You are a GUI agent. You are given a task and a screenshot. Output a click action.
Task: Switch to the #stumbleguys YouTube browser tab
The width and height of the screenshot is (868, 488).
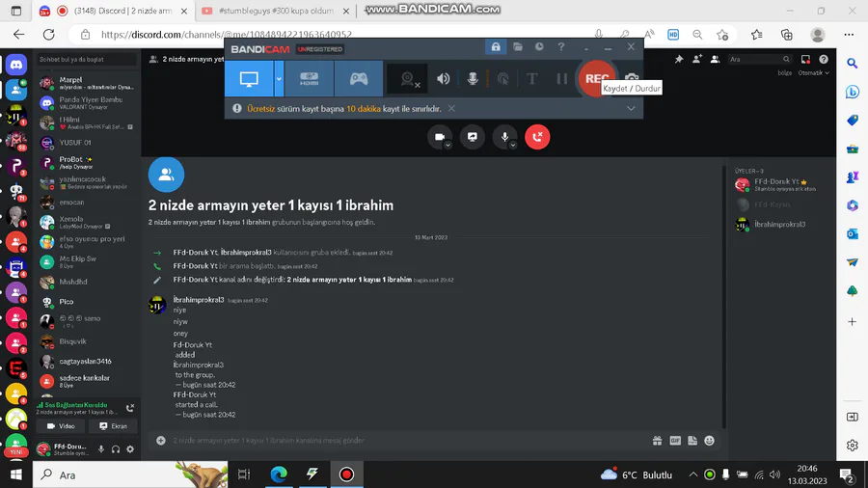click(x=275, y=11)
